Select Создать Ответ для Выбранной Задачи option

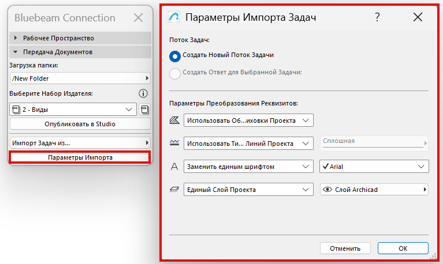click(175, 73)
